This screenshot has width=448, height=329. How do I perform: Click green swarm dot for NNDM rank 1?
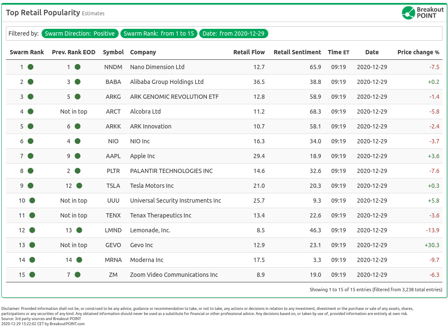click(x=31, y=67)
